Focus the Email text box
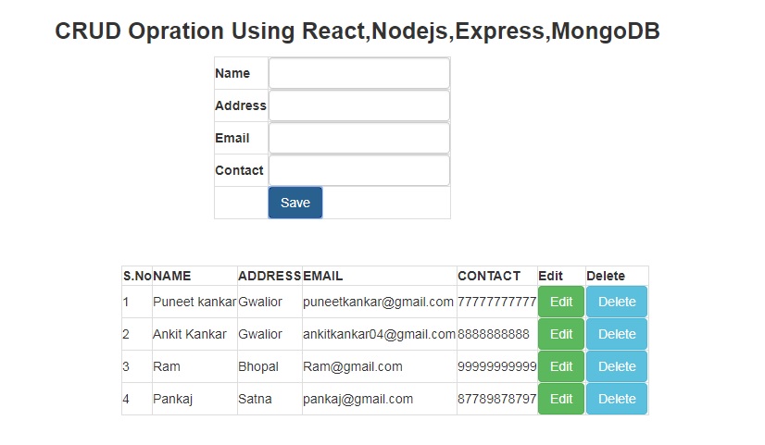Viewport: 765px width, 445px height. pos(358,138)
